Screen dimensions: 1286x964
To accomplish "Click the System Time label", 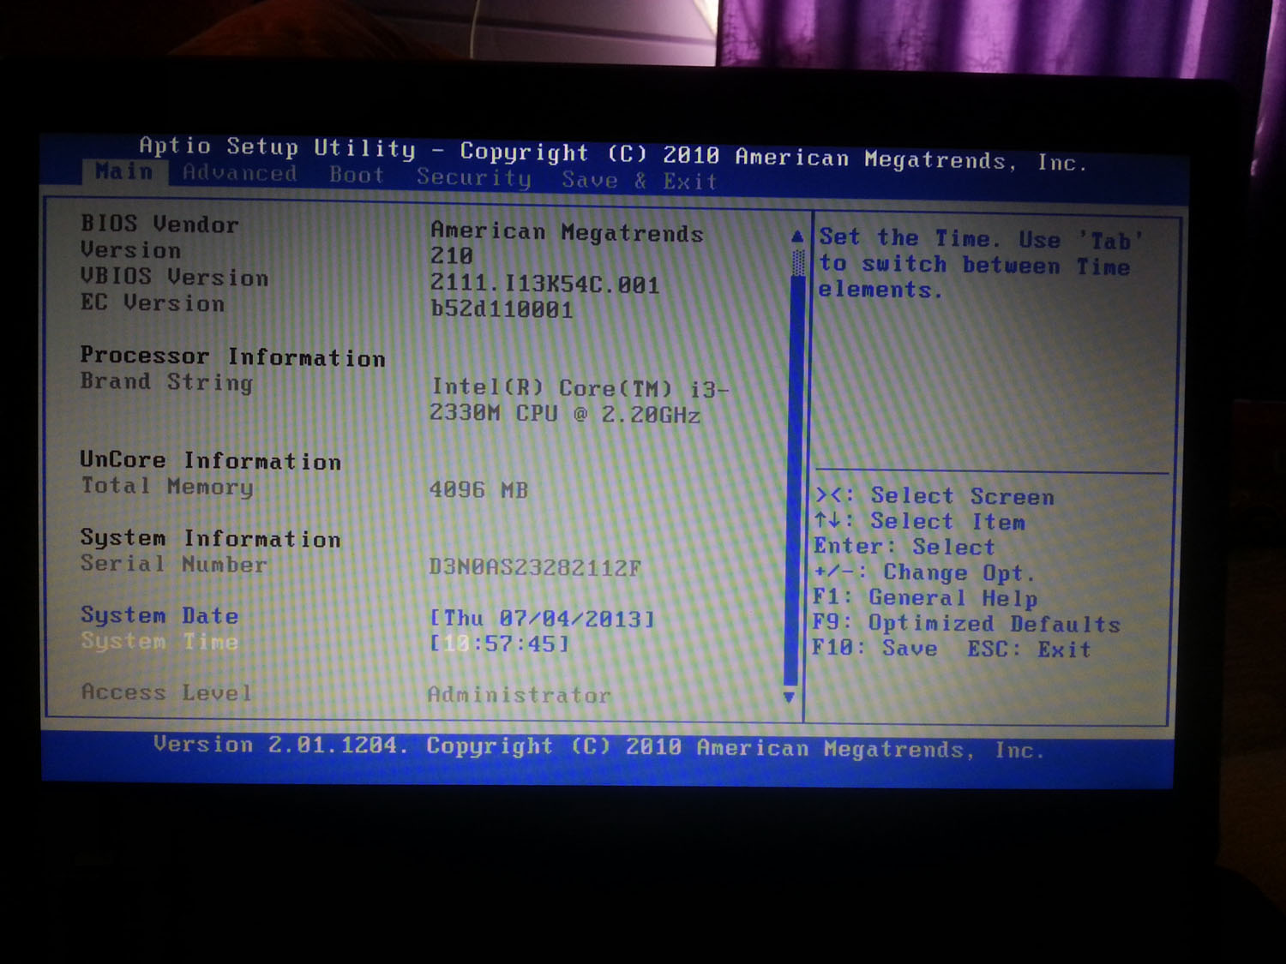I will pyautogui.click(x=159, y=641).
